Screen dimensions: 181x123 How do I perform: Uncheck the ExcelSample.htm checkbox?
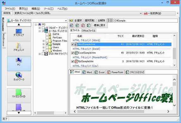(x=72, y=53)
